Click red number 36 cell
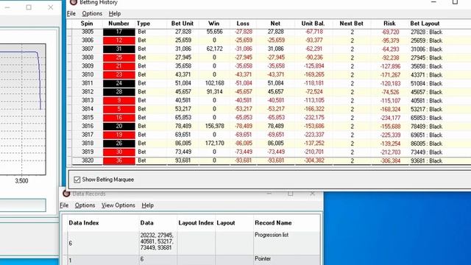The height and width of the screenshot is (265, 471). pos(119,160)
